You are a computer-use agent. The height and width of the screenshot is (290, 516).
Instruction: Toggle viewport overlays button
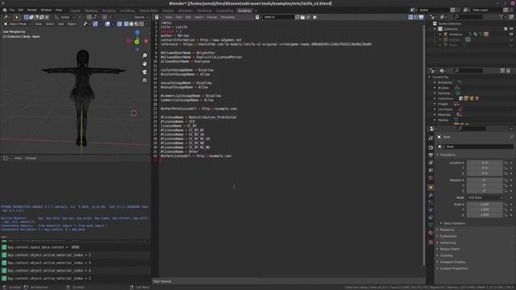[x=107, y=24]
